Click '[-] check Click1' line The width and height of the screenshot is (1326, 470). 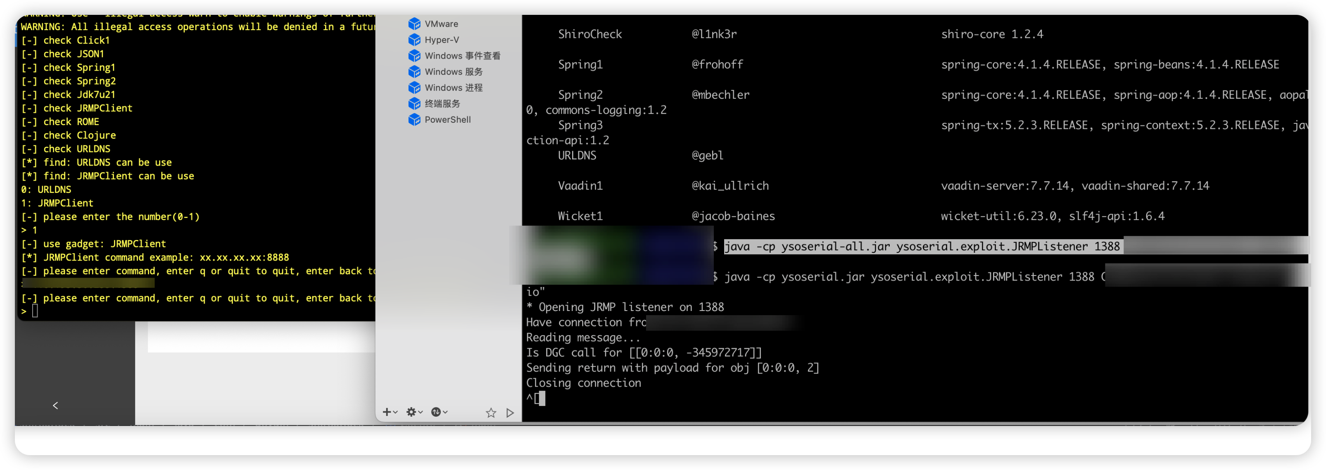pyautogui.click(x=65, y=40)
